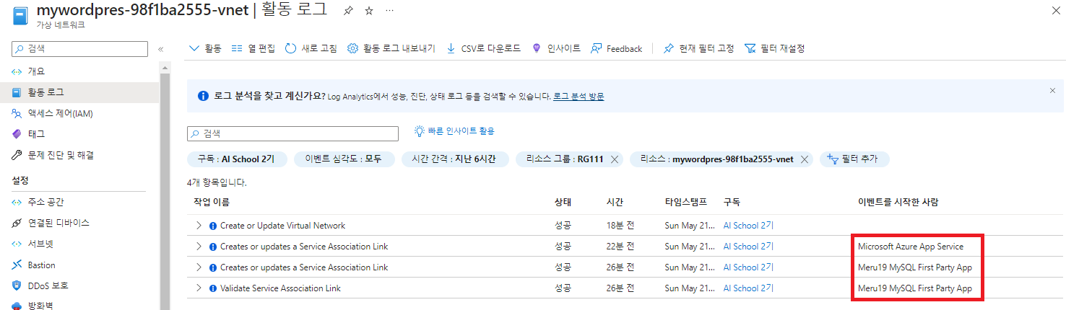
Task: Click Microsoft Azure App Service cell
Action: [910, 247]
